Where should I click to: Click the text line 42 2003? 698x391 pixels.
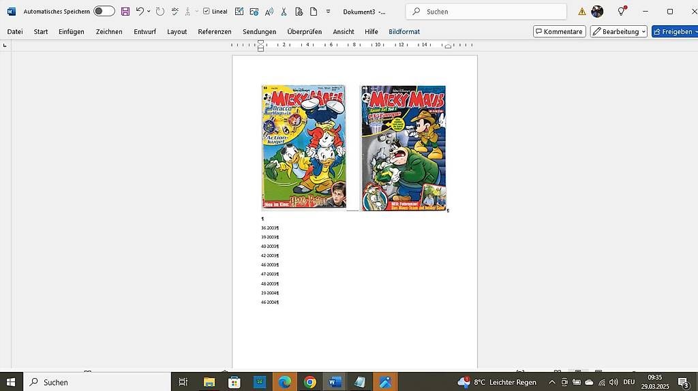pos(269,255)
